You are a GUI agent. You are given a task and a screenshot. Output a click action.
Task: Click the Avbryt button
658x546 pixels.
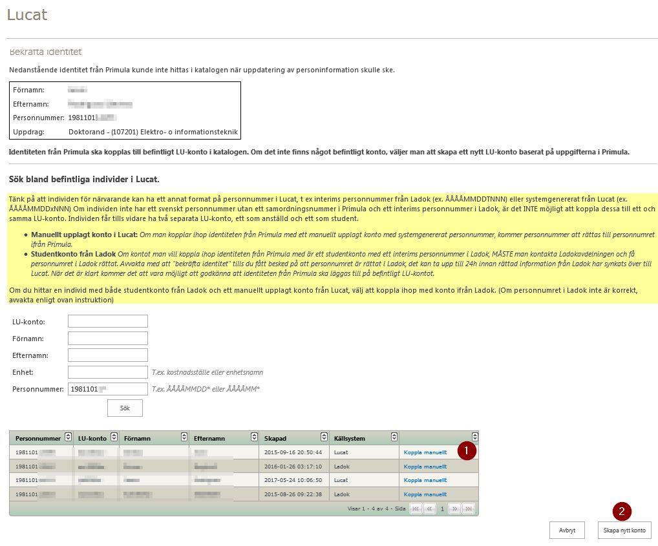(567, 530)
